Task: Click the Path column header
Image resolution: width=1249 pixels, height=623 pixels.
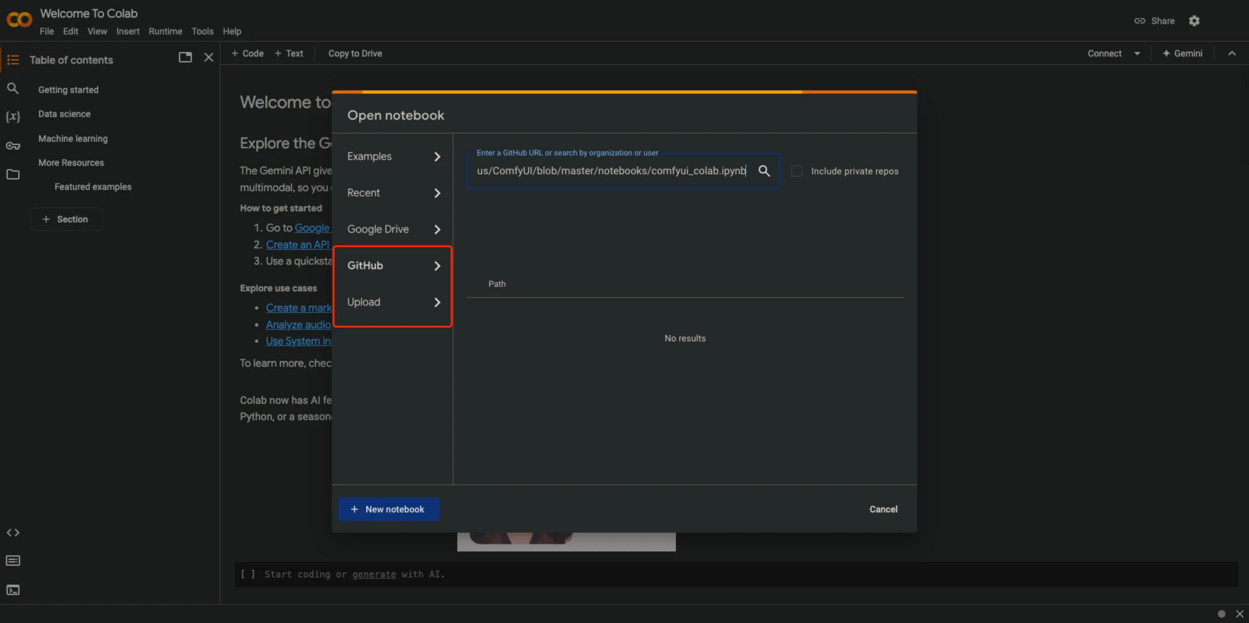Action: [497, 284]
